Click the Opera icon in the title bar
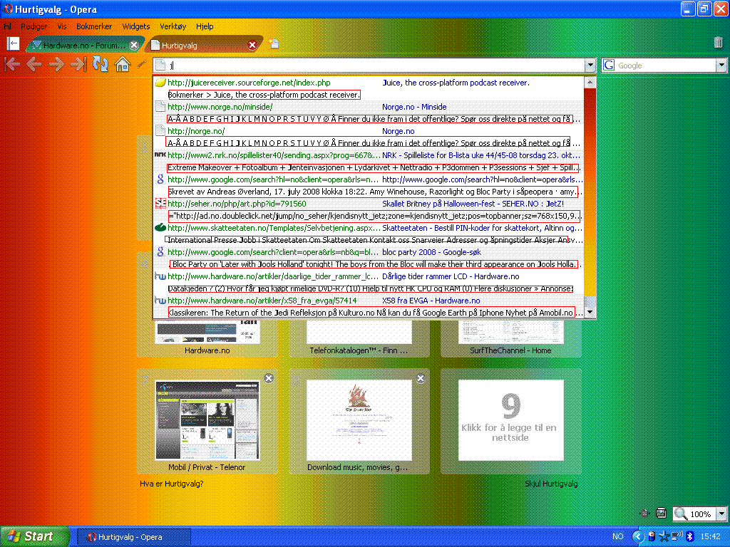Screen dimensions: 730x547 [x=7, y=9]
